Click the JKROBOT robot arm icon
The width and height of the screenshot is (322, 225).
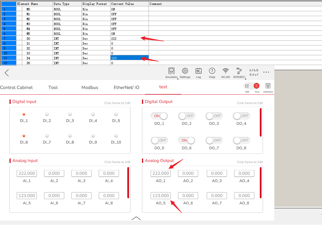point(239,71)
